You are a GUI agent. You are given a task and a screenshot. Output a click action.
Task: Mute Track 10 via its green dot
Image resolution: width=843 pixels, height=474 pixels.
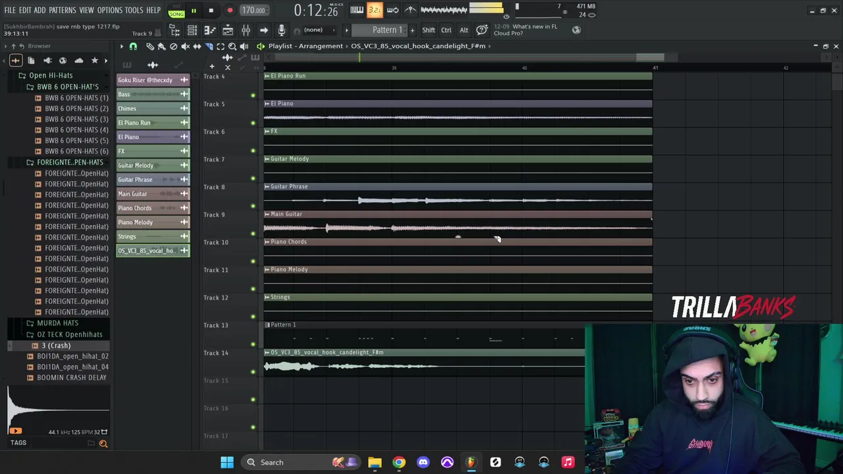click(x=253, y=262)
